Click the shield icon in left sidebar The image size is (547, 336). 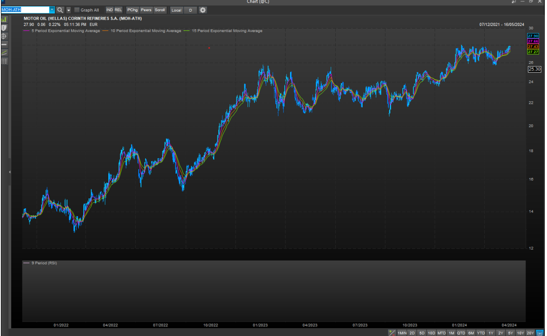[x=4, y=28]
